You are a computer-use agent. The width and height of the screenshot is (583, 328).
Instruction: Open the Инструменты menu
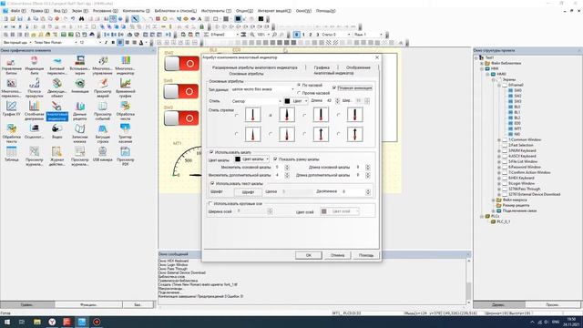pyautogui.click(x=216, y=11)
